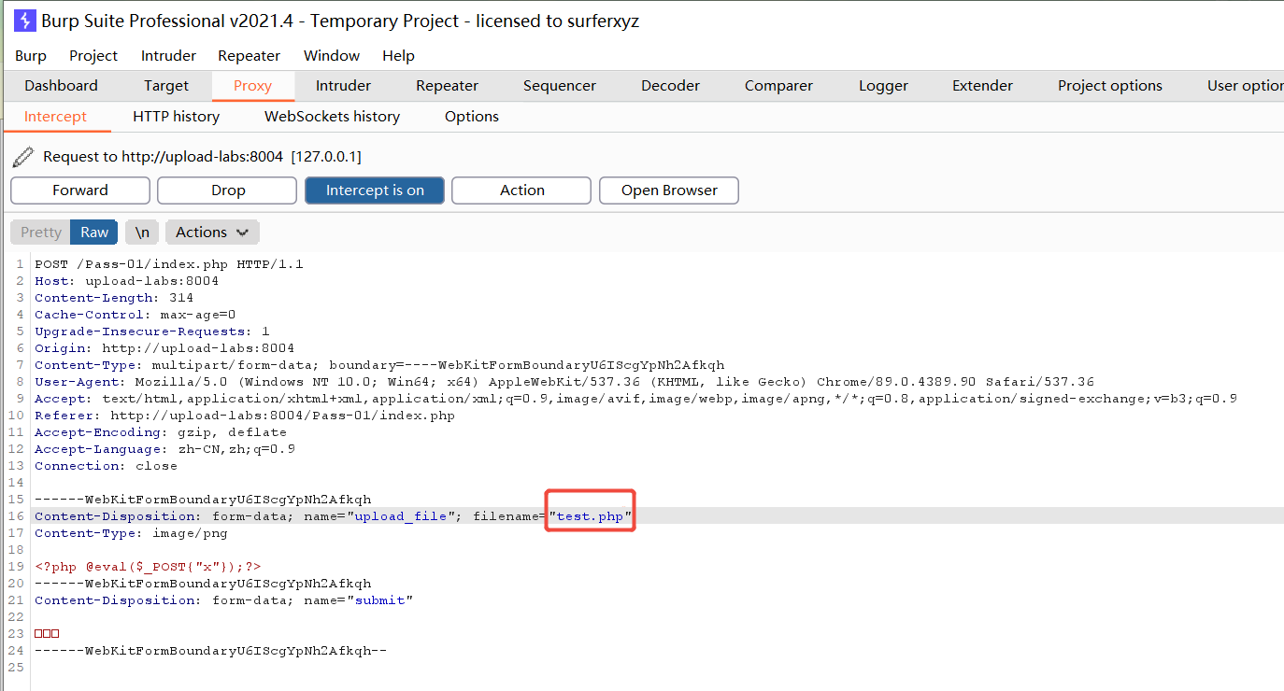The height and width of the screenshot is (691, 1284).
Task: Open the WebSockets history sub-tab
Action: pyautogui.click(x=332, y=117)
